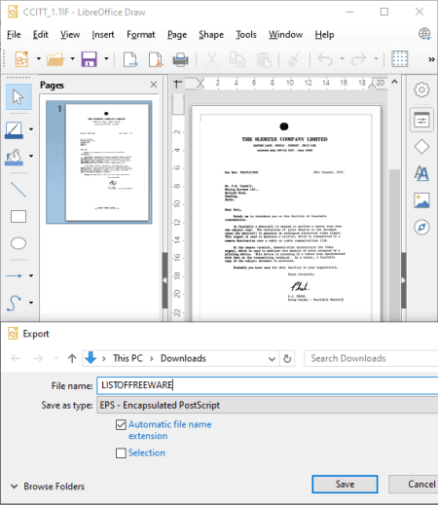Screen dimensions: 438x505
Task: Open Fill Color dropdown arrow
Action: pyautogui.click(x=31, y=156)
